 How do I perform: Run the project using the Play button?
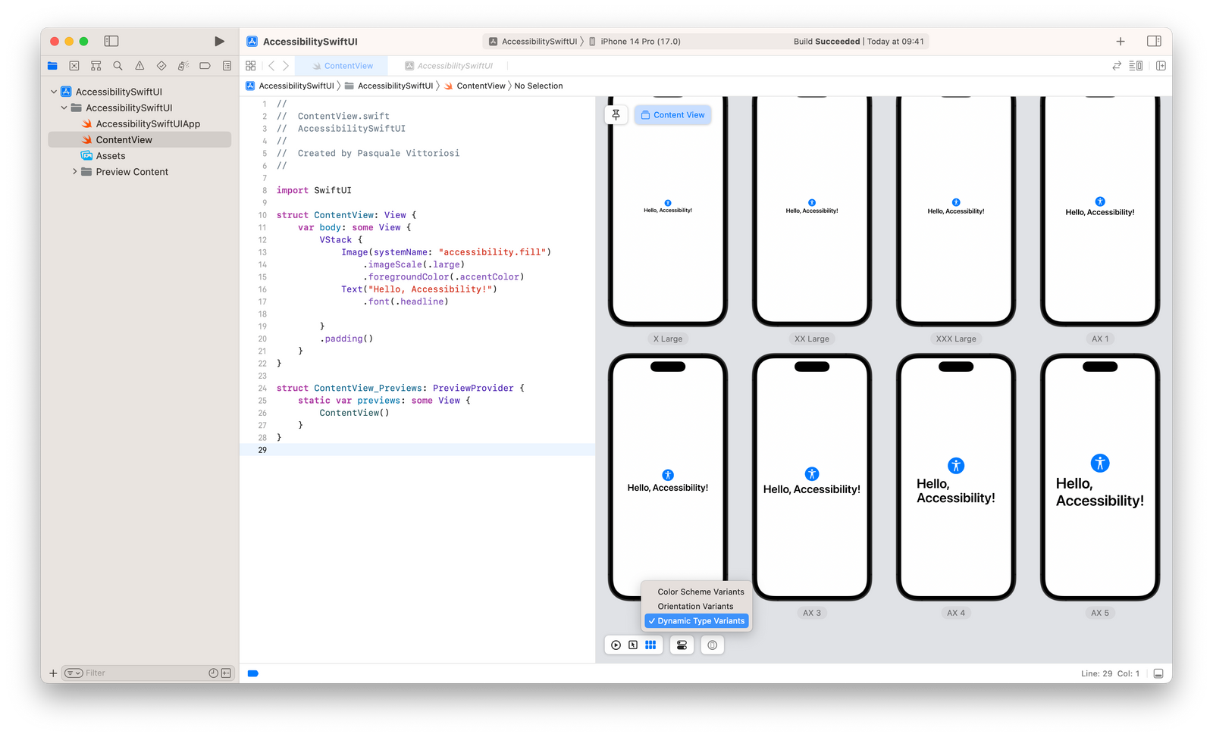tap(219, 41)
